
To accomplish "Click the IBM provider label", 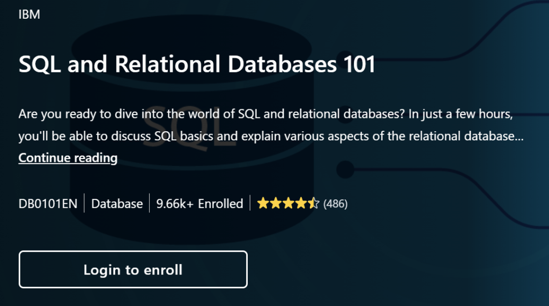I will 29,14.
